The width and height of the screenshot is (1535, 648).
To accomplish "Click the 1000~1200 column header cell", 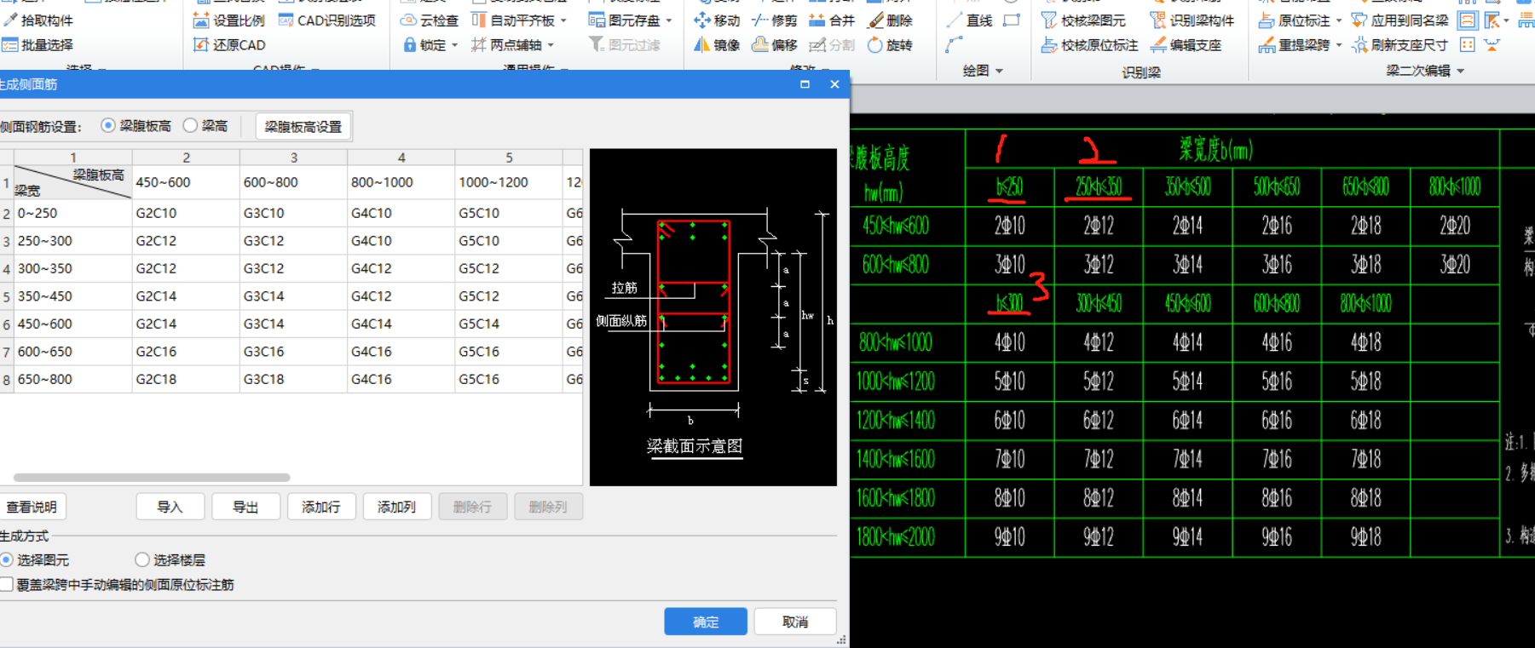I will tap(508, 182).
